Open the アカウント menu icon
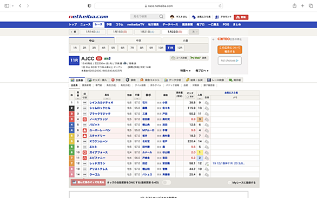The height and width of the screenshot is (198, 317). (x=217, y=17)
